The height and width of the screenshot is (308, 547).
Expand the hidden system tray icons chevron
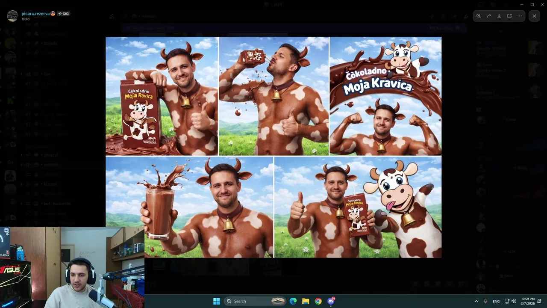(476, 301)
